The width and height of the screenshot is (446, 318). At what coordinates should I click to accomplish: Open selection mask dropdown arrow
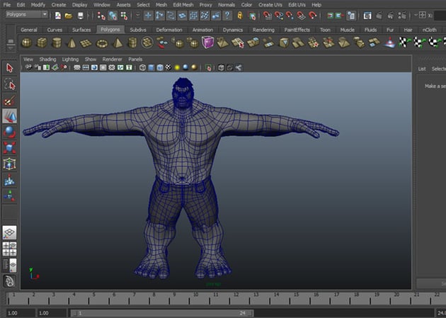137,16
